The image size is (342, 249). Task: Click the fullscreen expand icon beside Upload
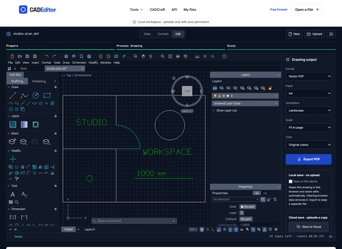pos(331,34)
